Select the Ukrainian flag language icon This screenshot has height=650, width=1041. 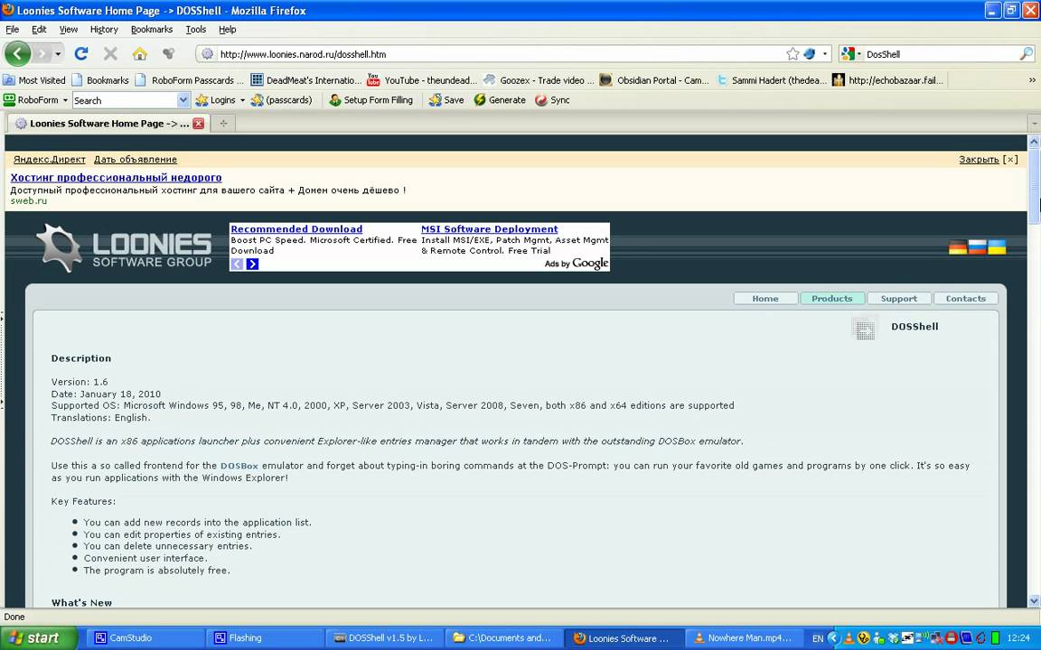998,246
